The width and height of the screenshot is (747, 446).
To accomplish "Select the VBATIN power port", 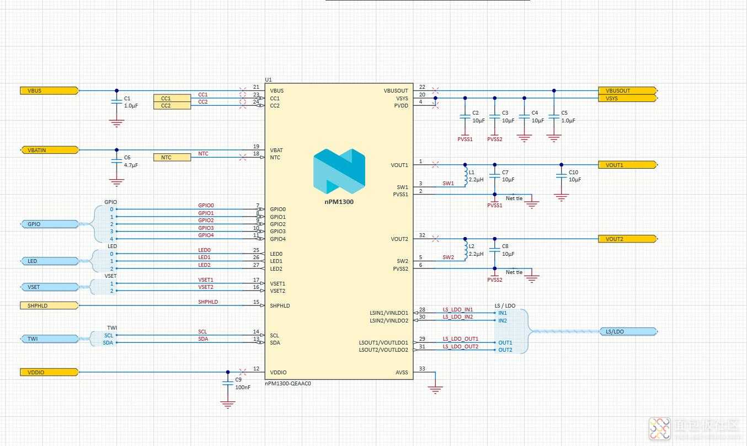I will [50, 150].
